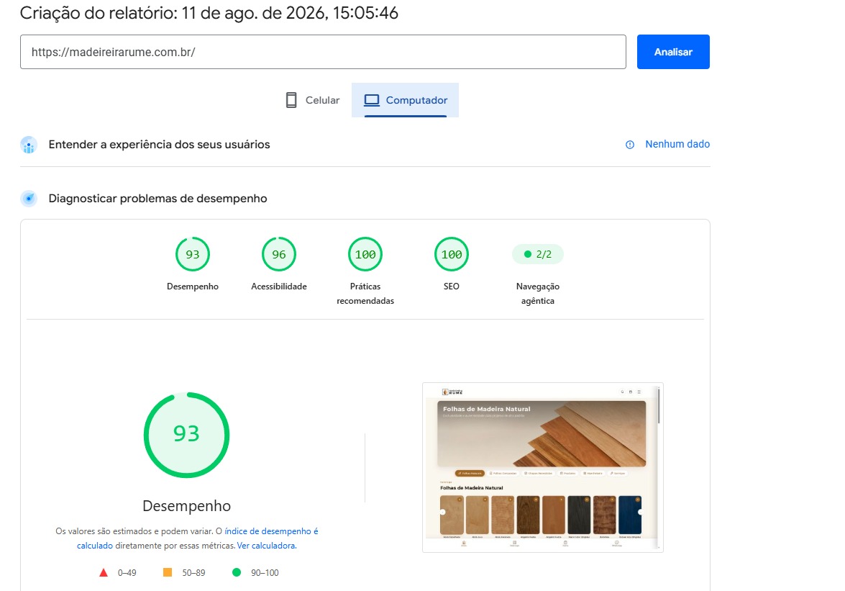Click the performance diagnostics section icon

[29, 199]
